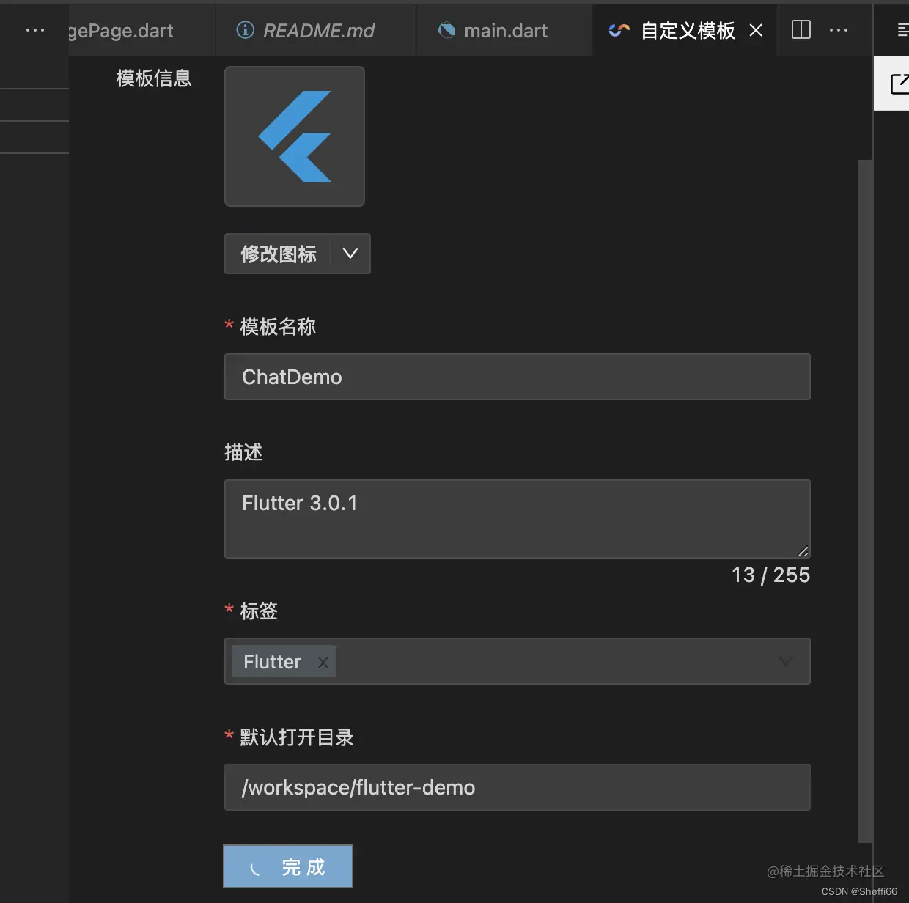
Task: Click the tab overflow ellipsis on the left
Action: coord(35,30)
